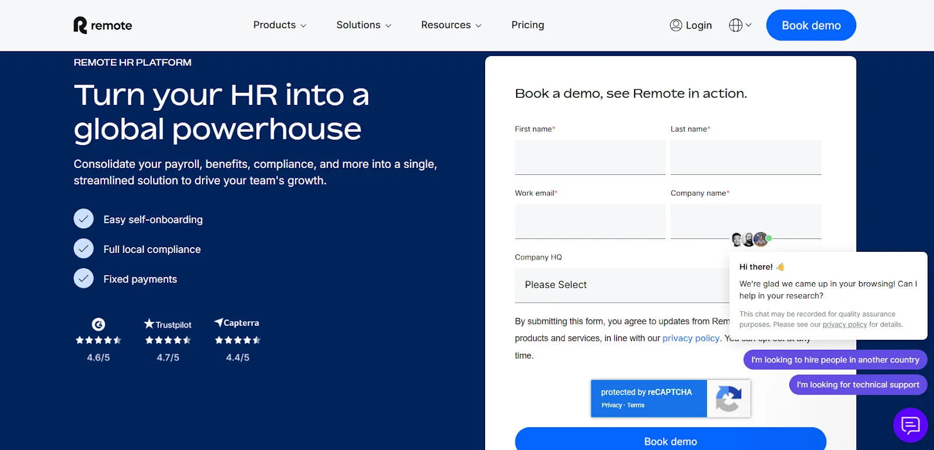Click the 'Easy self-onboarding' text
This screenshot has width=934, height=450.
[153, 220]
